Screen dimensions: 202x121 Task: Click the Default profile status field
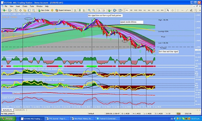[96, 114]
